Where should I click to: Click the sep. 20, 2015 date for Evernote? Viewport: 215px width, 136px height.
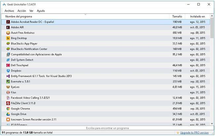click(x=197, y=81)
